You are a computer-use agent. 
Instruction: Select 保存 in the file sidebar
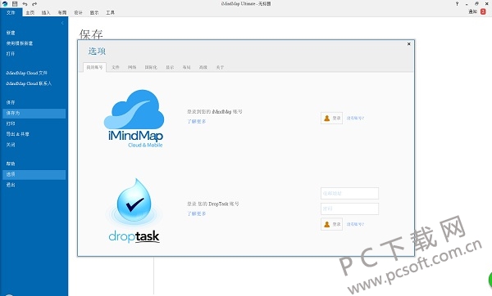[x=11, y=103]
